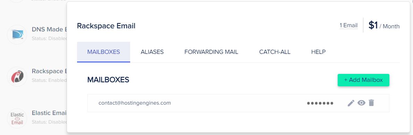Image resolution: width=413 pixels, height=135 pixels.
Task: Click the $1 / Month price label
Action: 384,26
